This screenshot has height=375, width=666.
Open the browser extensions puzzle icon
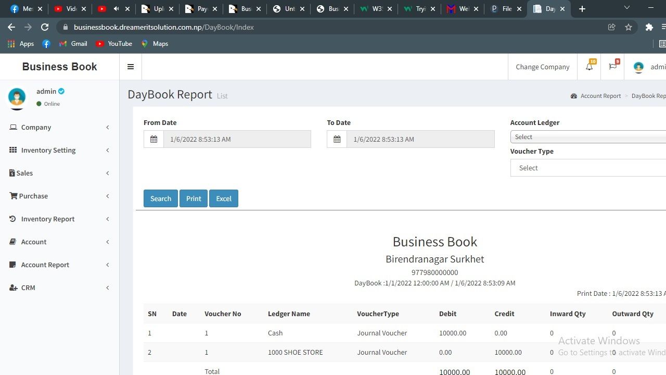coord(649,27)
